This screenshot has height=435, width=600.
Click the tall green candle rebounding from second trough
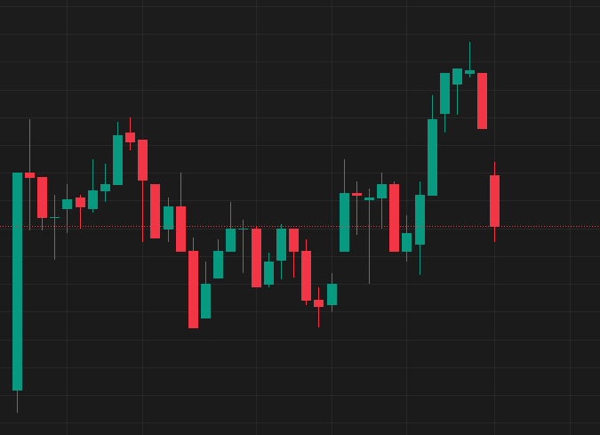coord(344,222)
